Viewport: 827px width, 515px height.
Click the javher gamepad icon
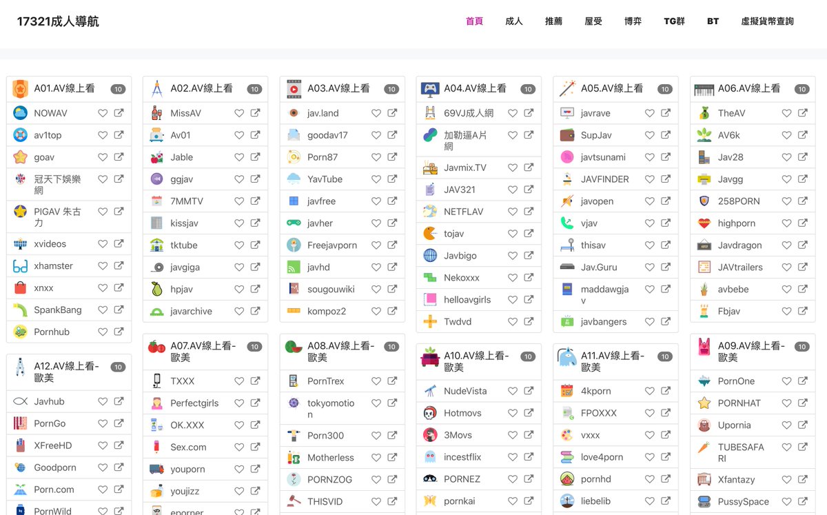coord(294,223)
